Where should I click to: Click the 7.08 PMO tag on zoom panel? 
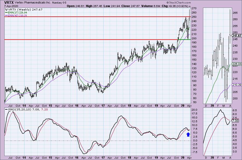pos(235,121)
